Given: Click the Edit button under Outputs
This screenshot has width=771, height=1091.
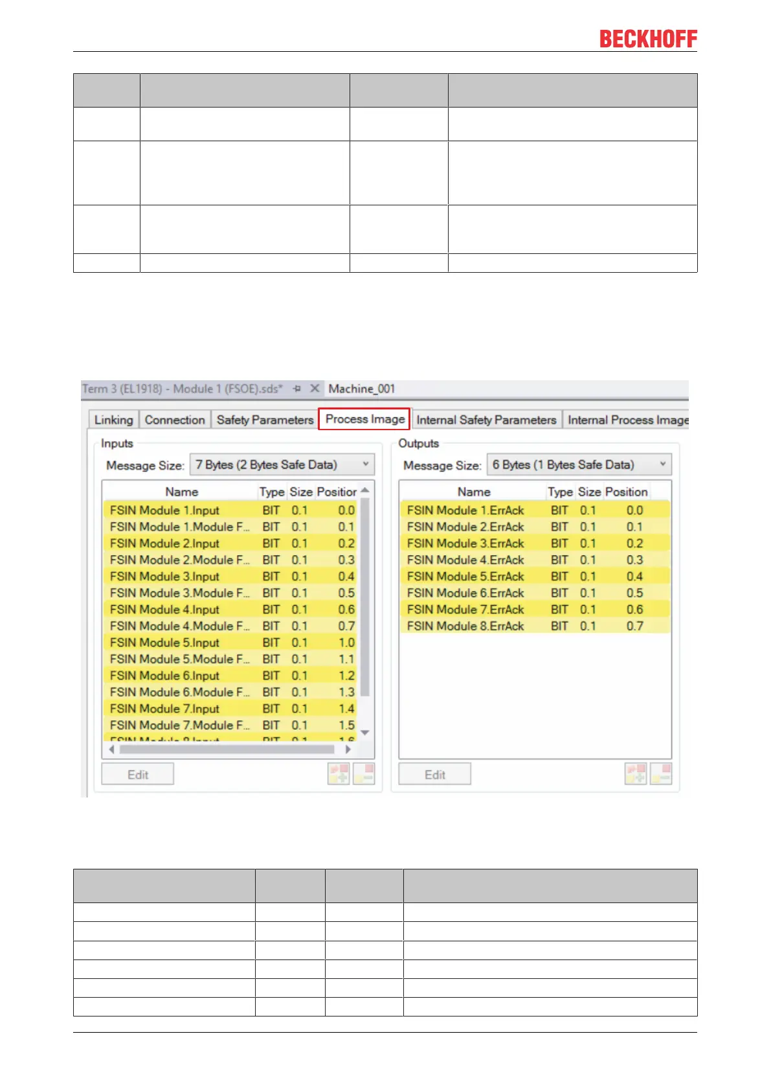Looking at the screenshot, I should 434,774.
